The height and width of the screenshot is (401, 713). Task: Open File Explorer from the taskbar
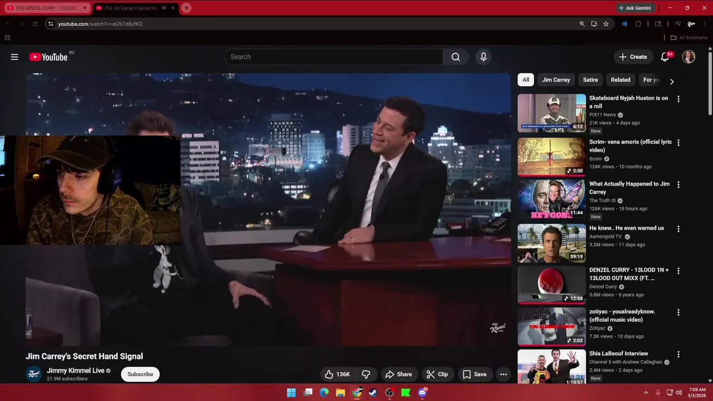[340, 393]
